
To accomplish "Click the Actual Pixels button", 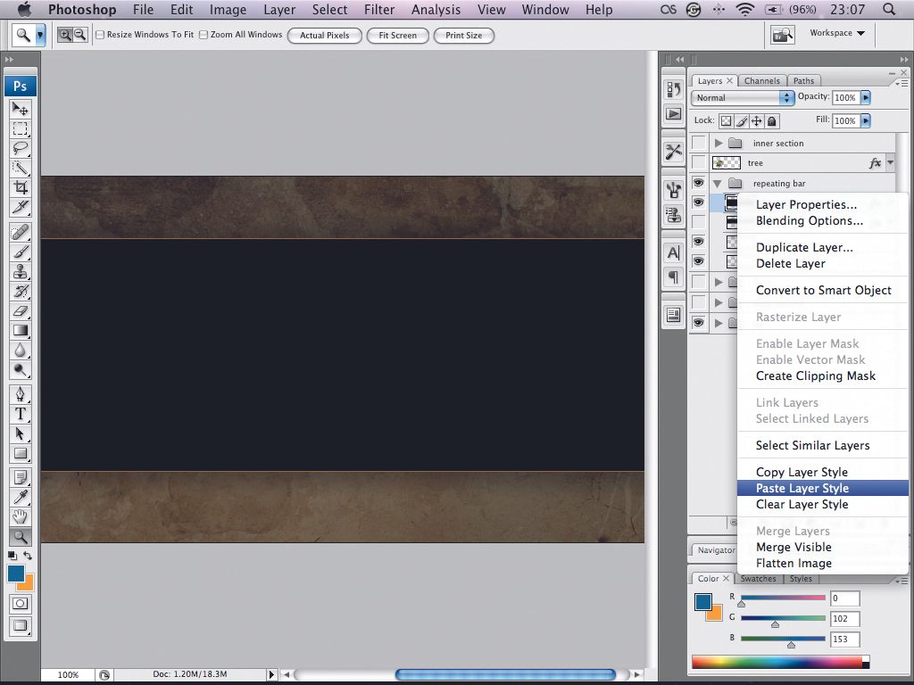I will pyautogui.click(x=324, y=36).
